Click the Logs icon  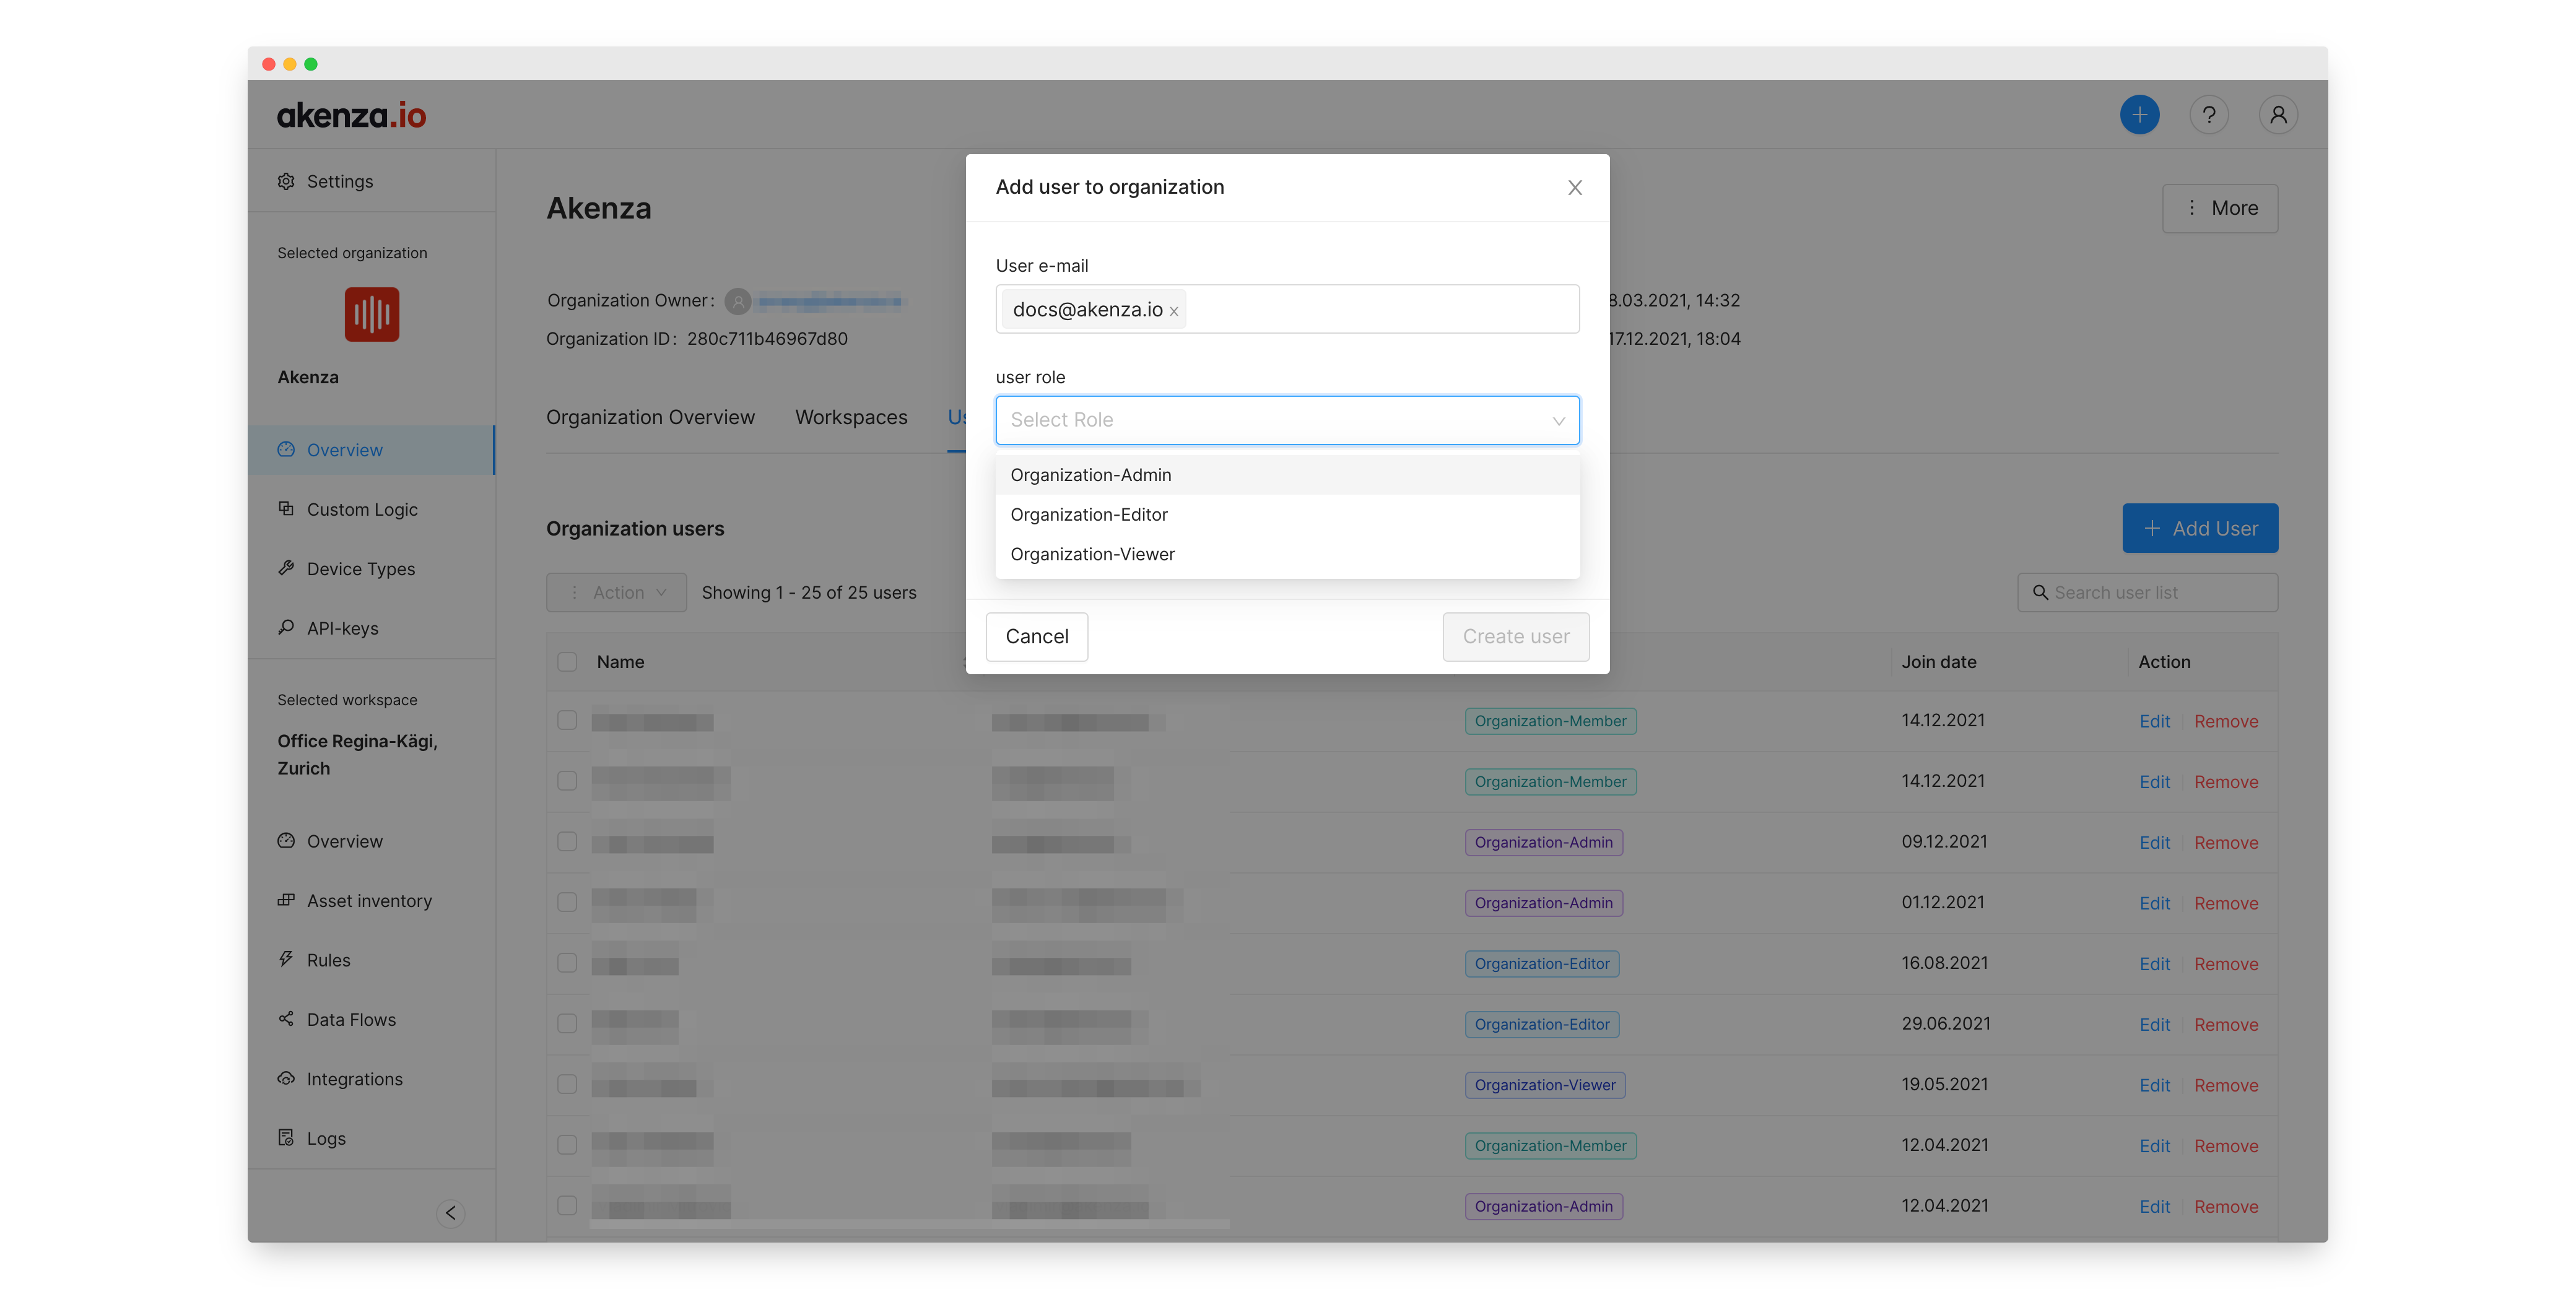286,1138
